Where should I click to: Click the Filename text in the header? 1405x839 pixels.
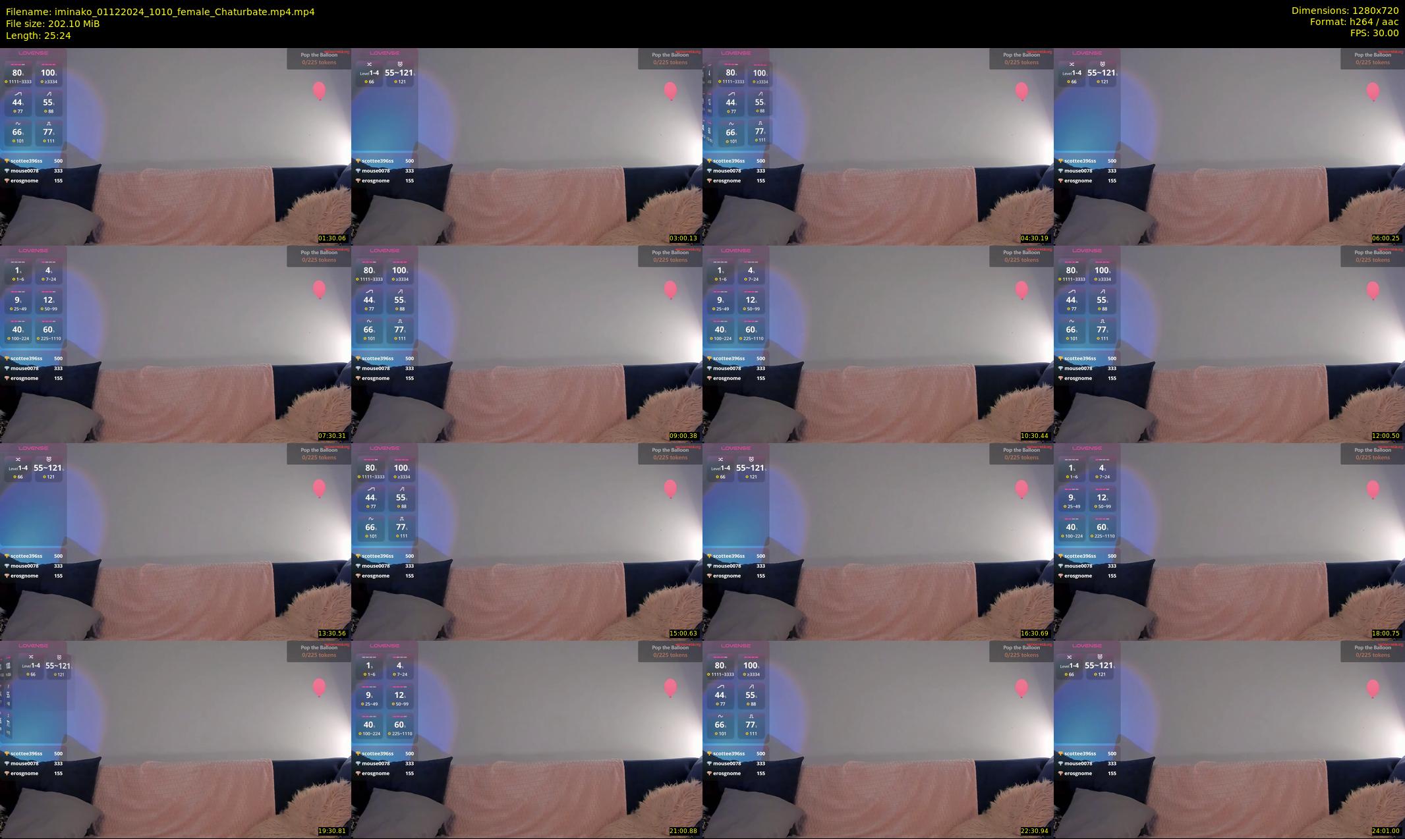[x=160, y=12]
